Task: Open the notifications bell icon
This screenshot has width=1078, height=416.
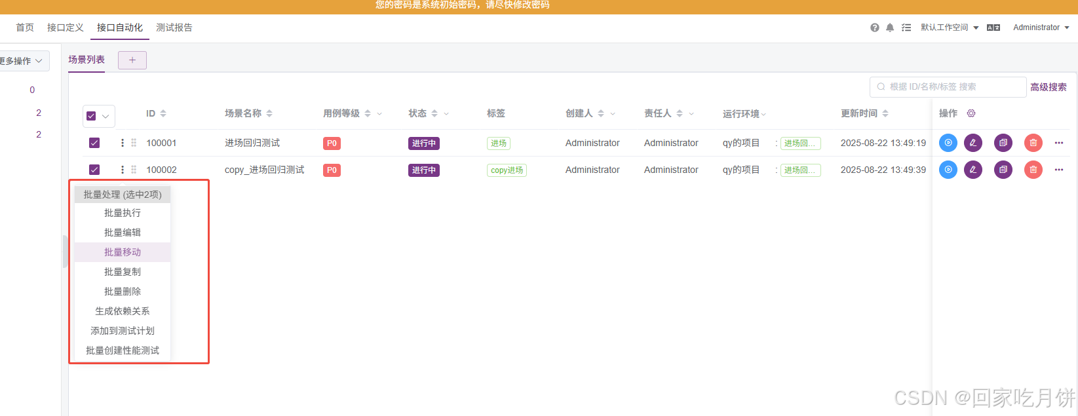Action: coord(890,28)
